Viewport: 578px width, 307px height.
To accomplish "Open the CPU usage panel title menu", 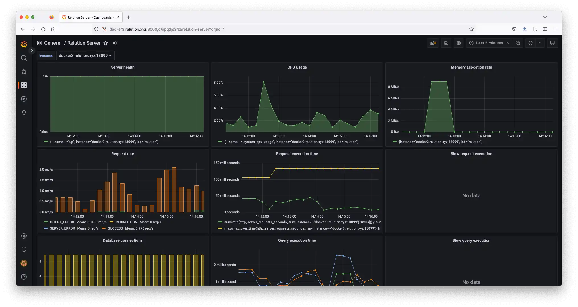I will click(297, 67).
